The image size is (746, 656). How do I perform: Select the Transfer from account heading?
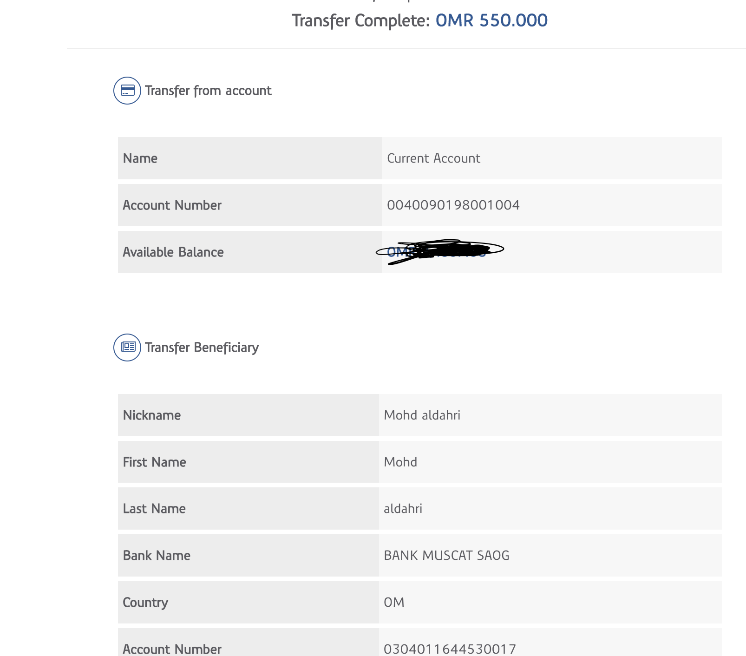208,91
